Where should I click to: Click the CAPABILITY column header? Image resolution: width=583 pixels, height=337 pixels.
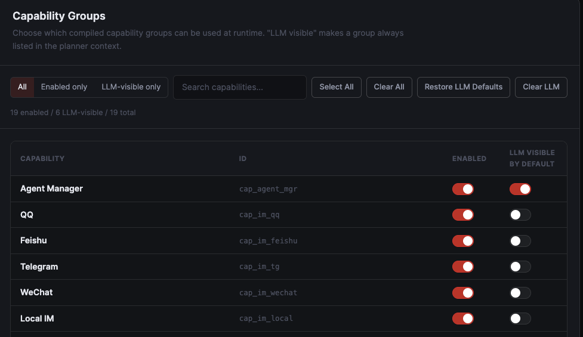point(42,159)
